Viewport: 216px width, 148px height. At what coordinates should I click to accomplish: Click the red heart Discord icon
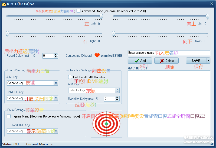coord(97,55)
